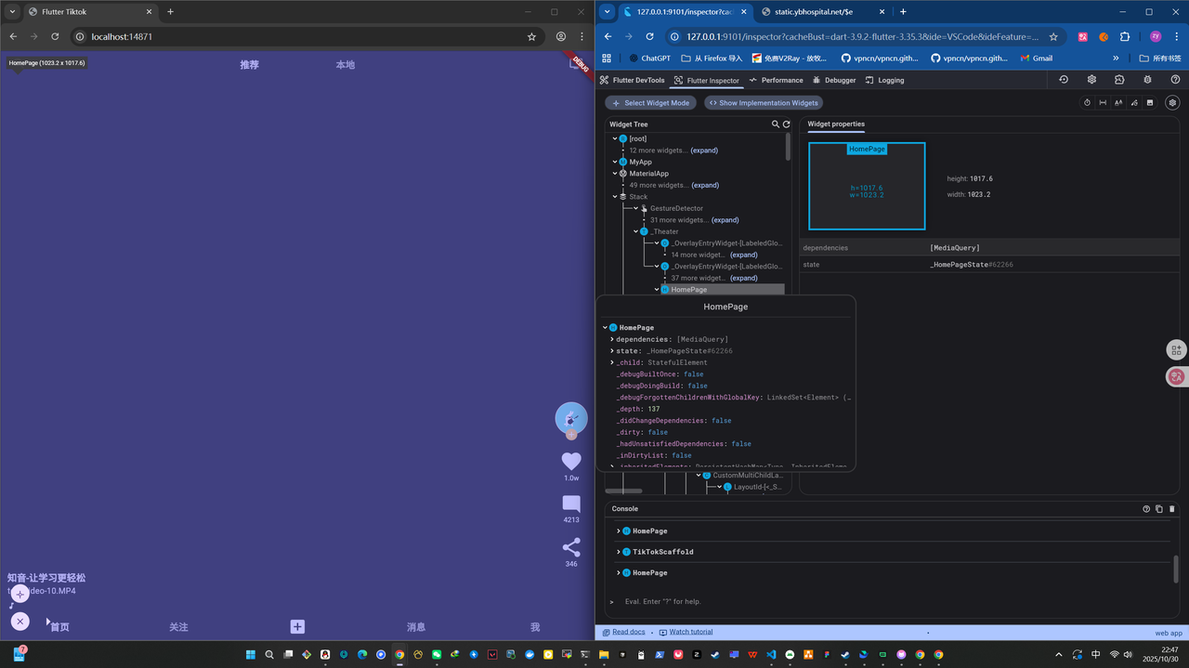Select the Widget properties tab
The height and width of the screenshot is (668, 1189).
[836, 124]
